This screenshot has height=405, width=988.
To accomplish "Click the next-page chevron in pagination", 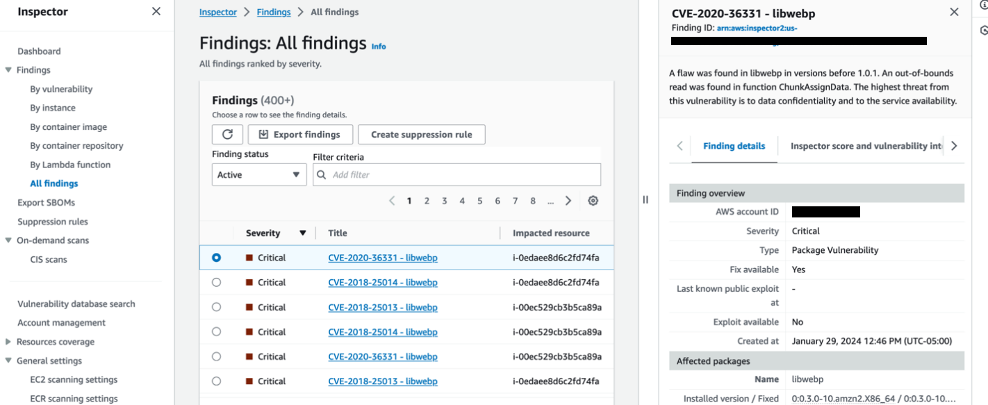I will (x=568, y=200).
